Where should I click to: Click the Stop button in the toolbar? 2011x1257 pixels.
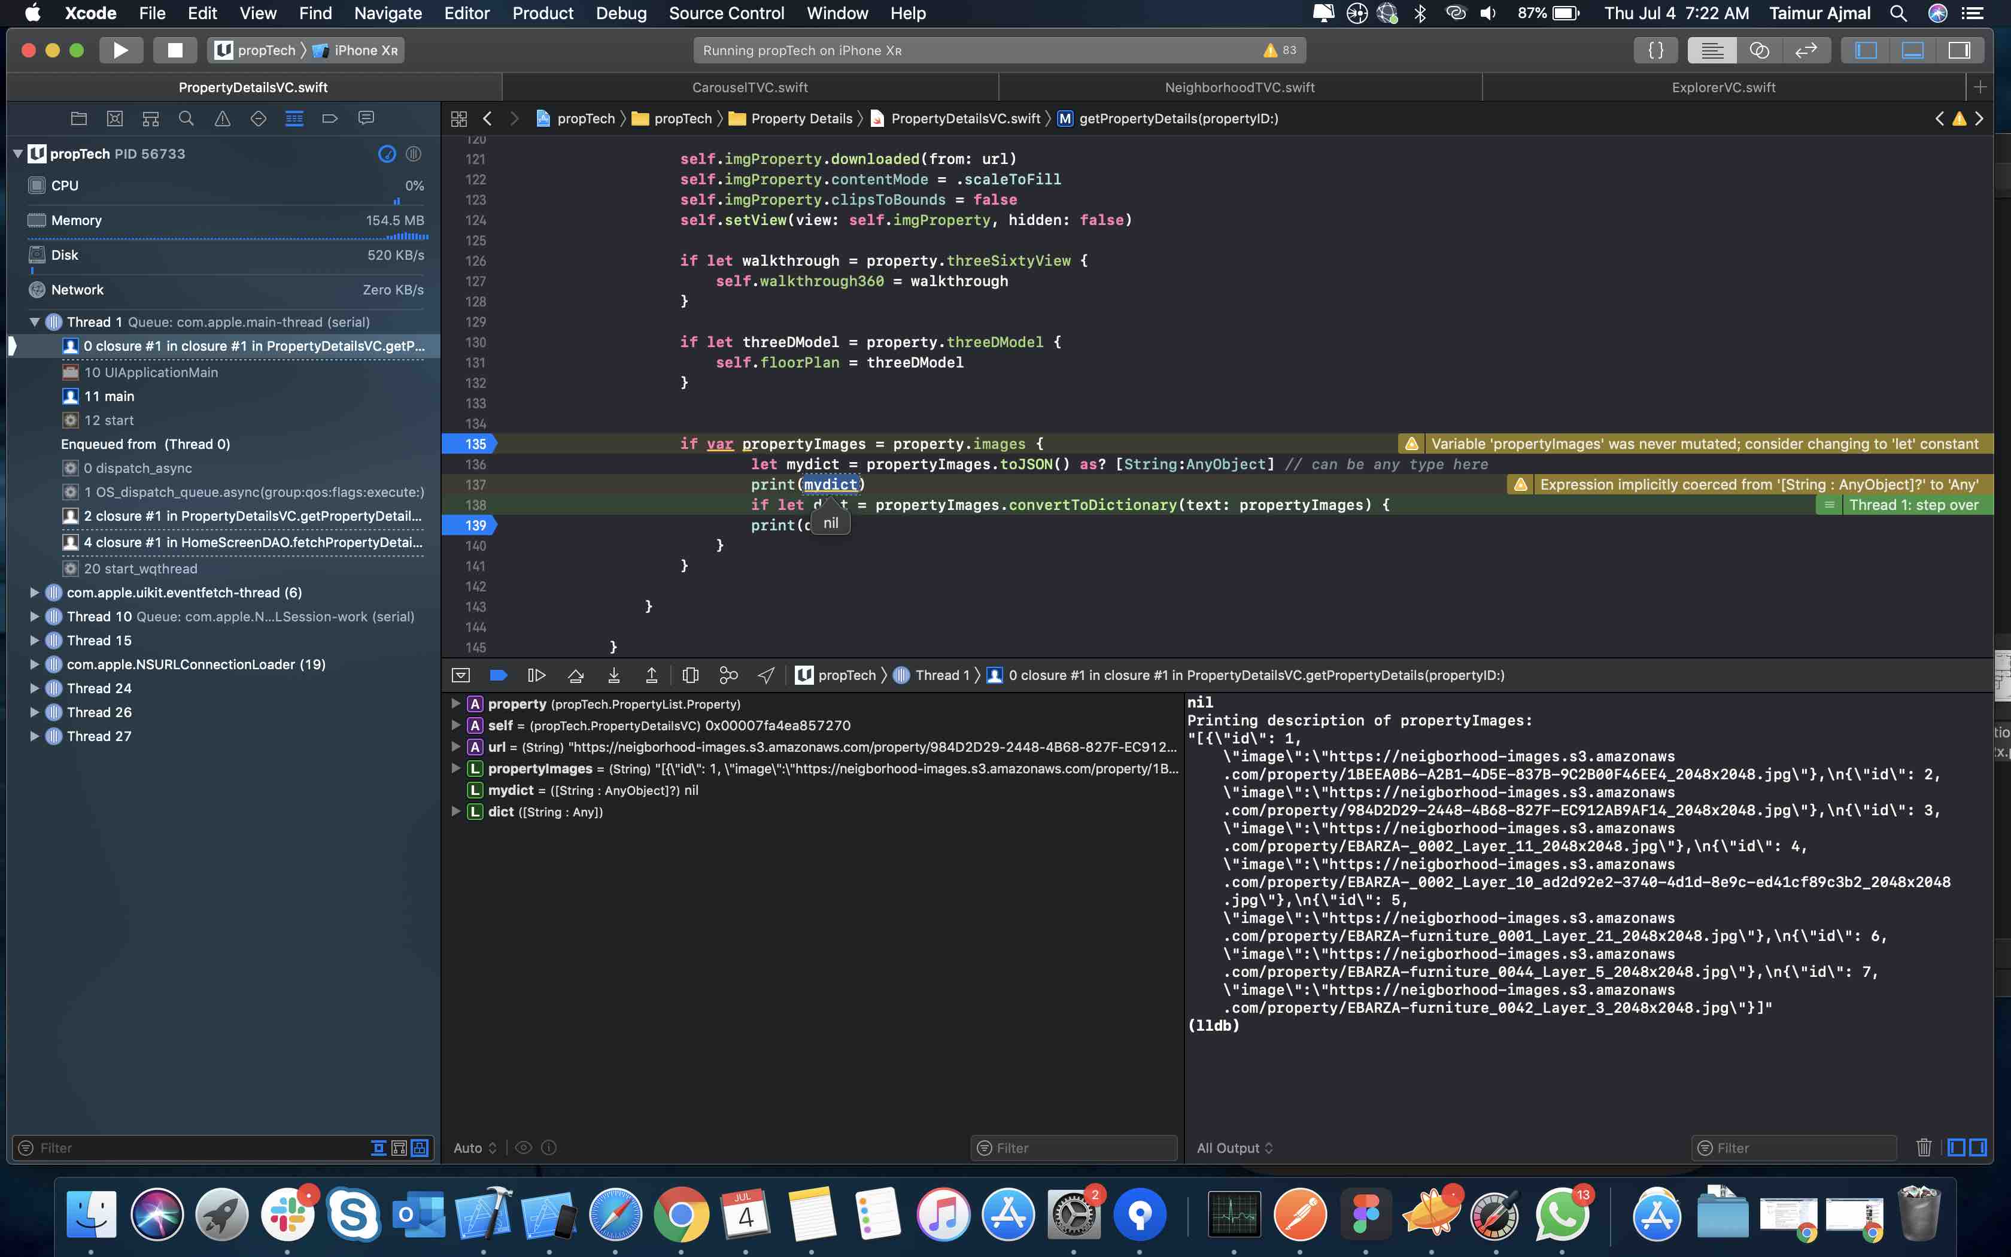pos(175,50)
